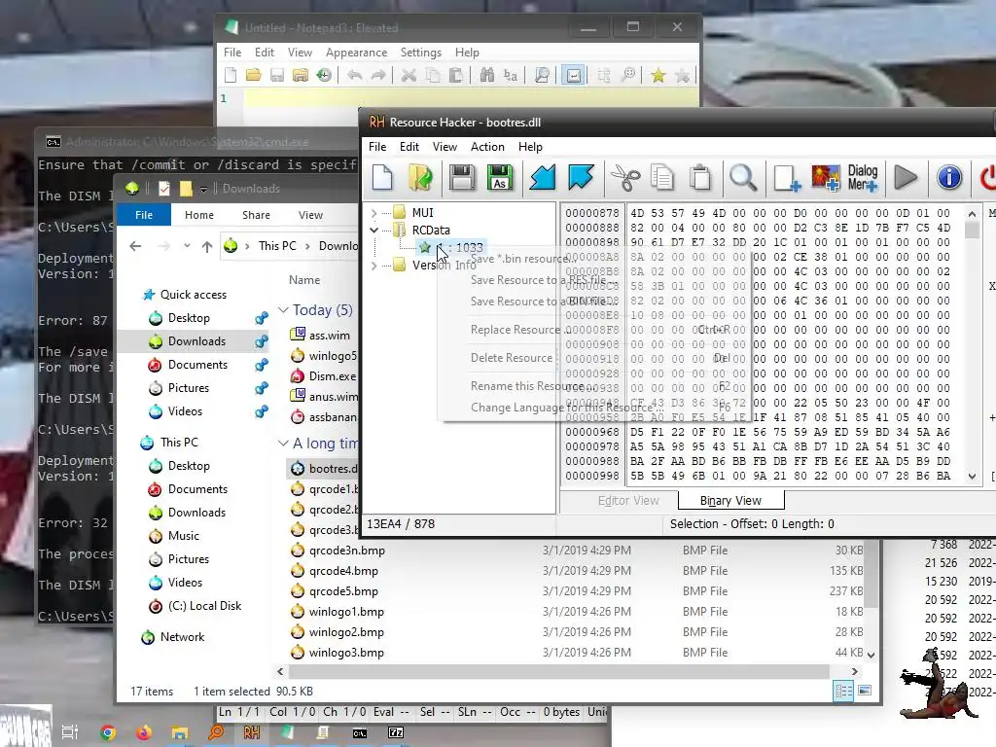
Task: Select the ass.wim file in Downloads
Action: point(329,336)
